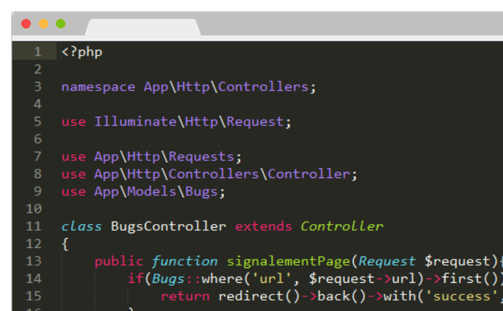Click line number 11 in the gutter

(x=34, y=227)
